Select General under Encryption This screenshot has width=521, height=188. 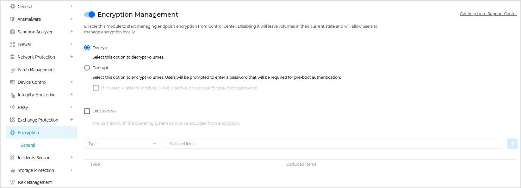click(28, 145)
